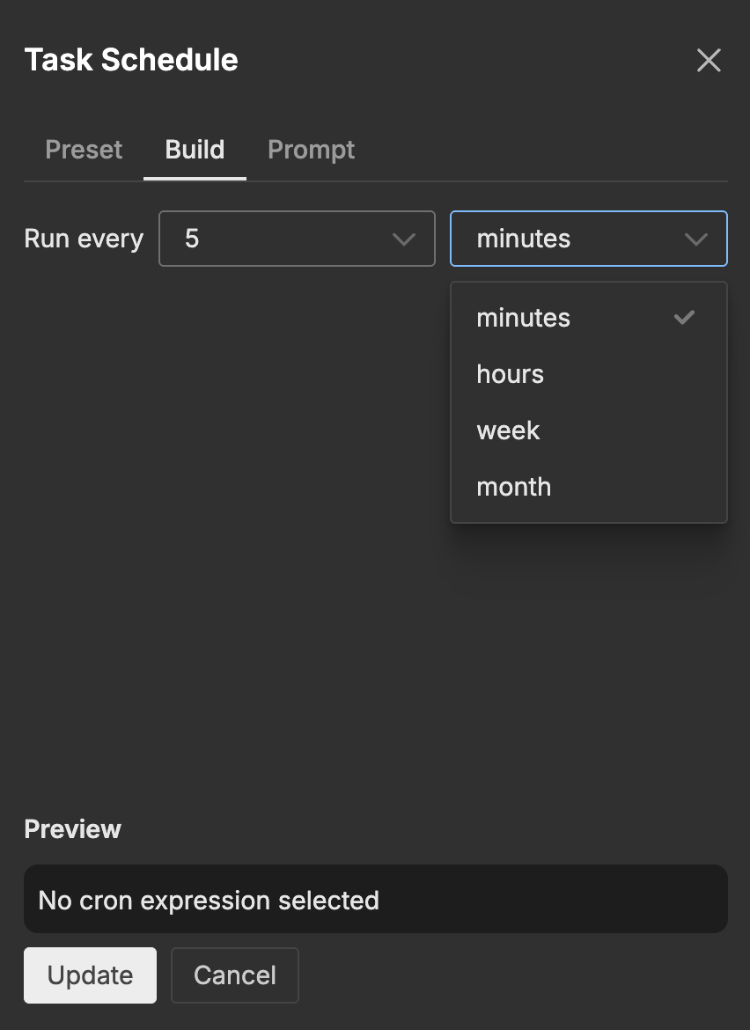Viewport: 750px width, 1030px height.
Task: Choose minutes as the schedule unit
Action: 523,318
